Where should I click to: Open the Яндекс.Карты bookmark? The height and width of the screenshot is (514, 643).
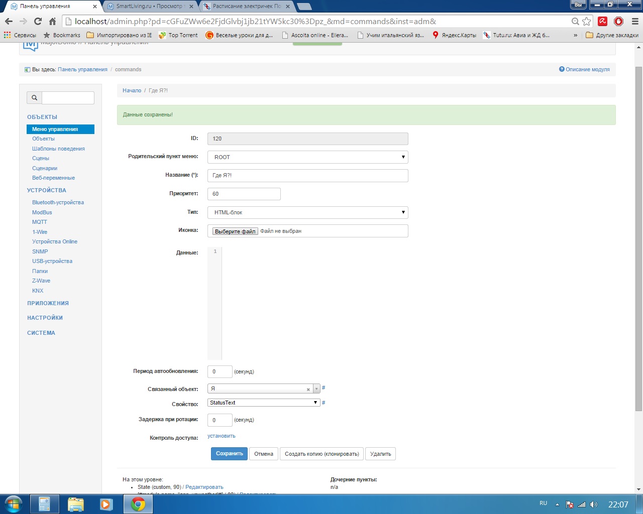pos(454,35)
